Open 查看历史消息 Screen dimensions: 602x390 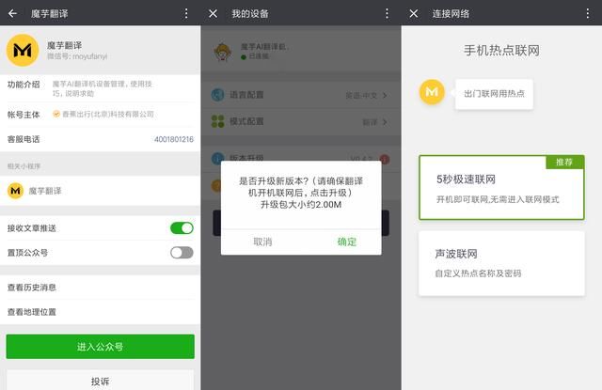coord(100,288)
